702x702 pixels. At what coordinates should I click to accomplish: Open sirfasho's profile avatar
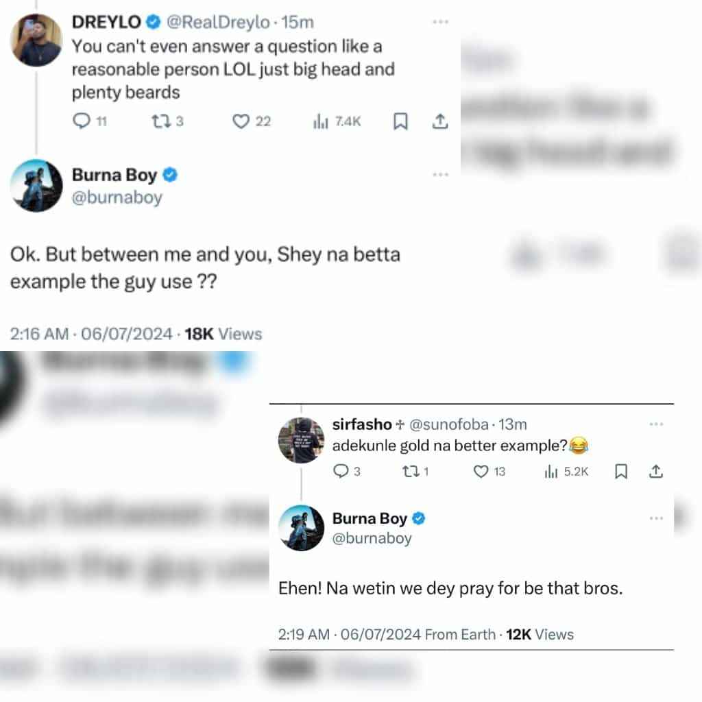click(301, 439)
